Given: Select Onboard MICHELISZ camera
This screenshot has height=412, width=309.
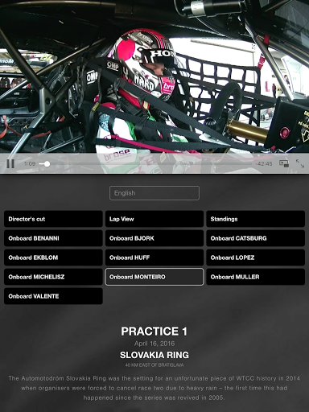Looking at the screenshot, I should coord(53,277).
